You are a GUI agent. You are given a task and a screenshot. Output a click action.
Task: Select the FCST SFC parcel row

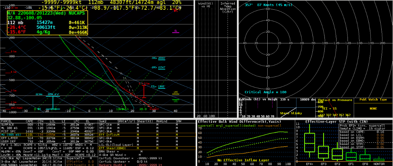[x=49, y=131]
